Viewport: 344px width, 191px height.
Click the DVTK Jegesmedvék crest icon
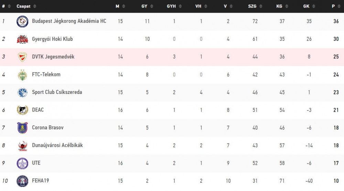pyautogui.click(x=22, y=57)
